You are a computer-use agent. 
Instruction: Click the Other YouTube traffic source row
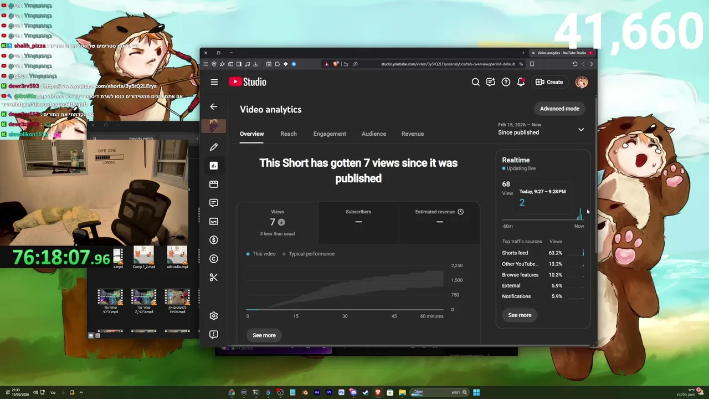(543, 264)
